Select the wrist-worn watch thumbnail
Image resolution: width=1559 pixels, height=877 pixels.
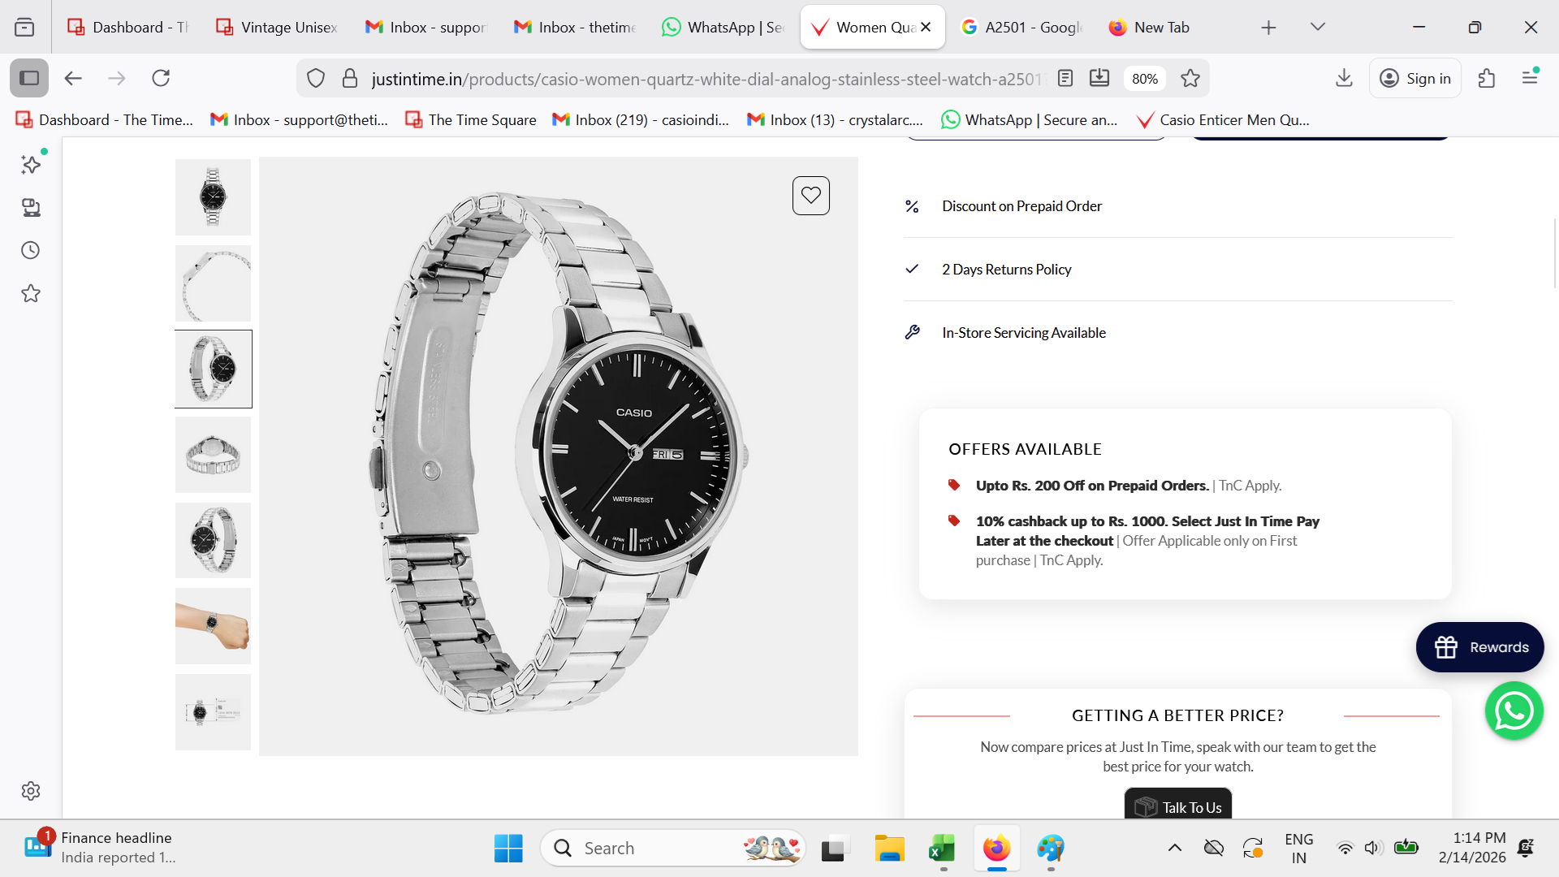click(x=213, y=626)
